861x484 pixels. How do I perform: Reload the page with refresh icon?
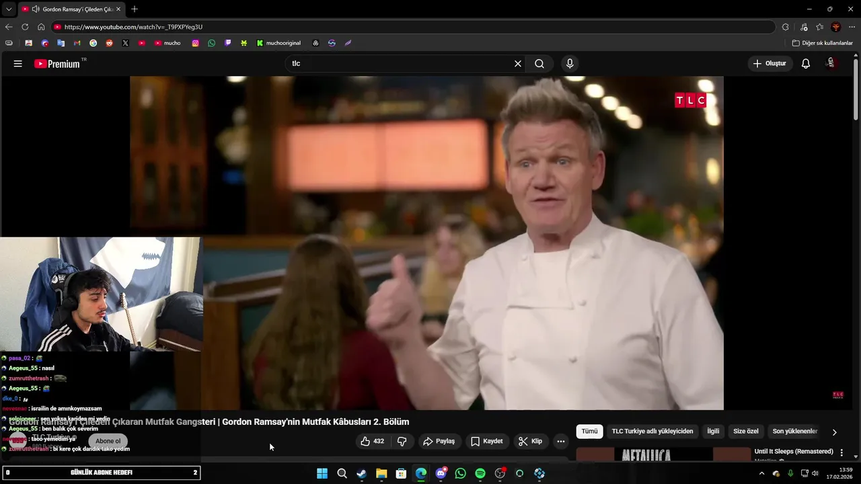[25, 27]
